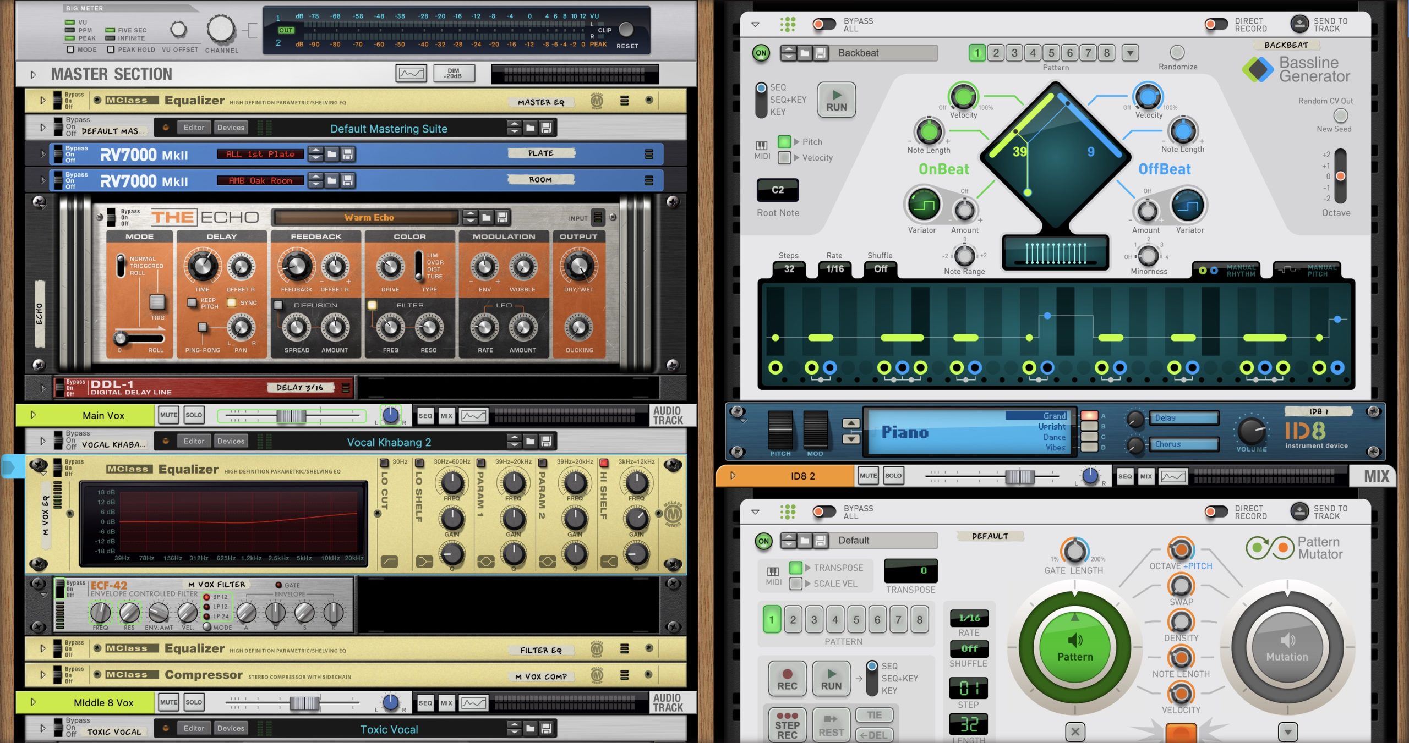Image resolution: width=1409 pixels, height=743 pixels.
Task: Click ID8 2 channel waveform display icon
Action: tap(1173, 476)
